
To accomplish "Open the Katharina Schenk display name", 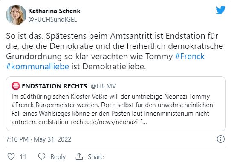I will [54, 11].
